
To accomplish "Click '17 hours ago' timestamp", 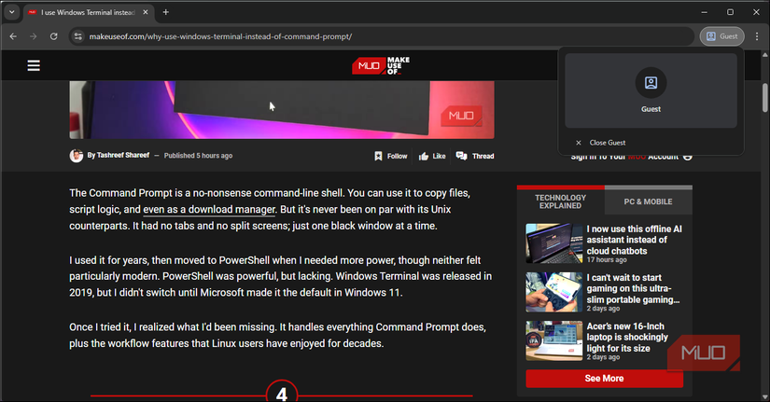I will pos(607,259).
